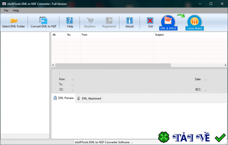This screenshot has height=145, width=228.
Task: Click the right scroll arrow of email list
Action: (225, 65)
